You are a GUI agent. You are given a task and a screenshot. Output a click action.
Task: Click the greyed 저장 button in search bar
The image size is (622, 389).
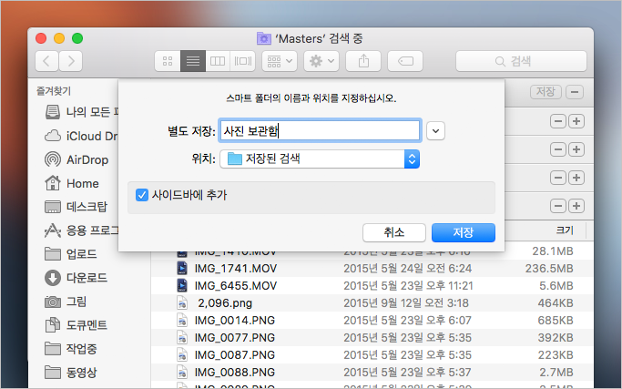tap(546, 92)
